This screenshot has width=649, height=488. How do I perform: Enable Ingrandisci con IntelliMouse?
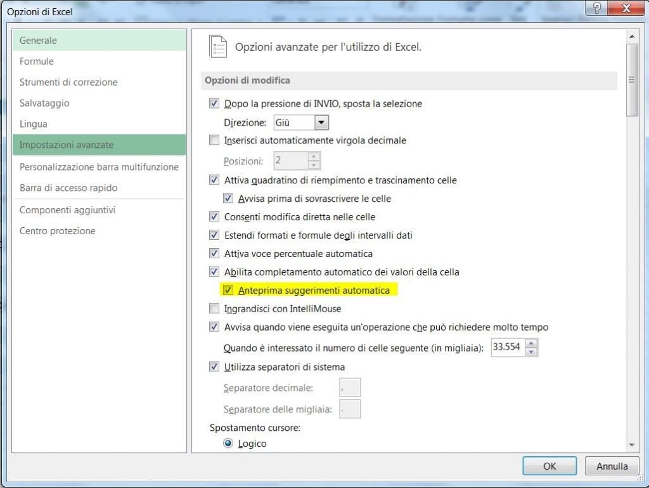tap(214, 308)
